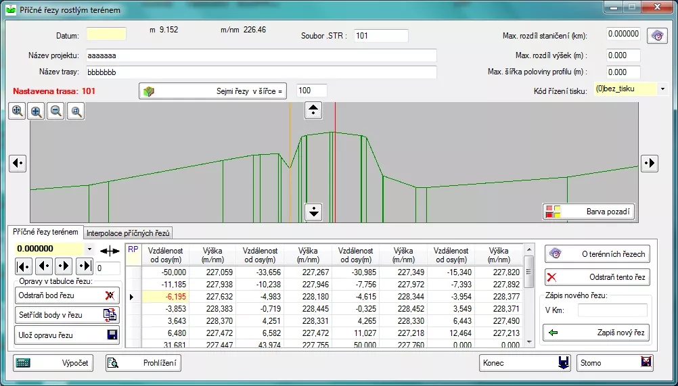Open Barva pozadí background color picker
678x386 pixels.
point(588,212)
